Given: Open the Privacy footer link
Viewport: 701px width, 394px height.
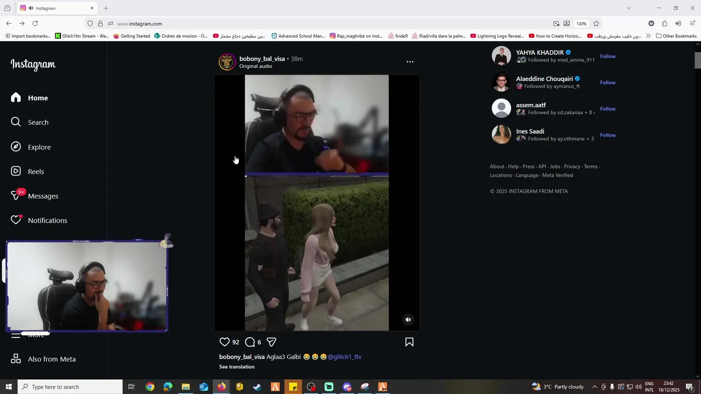Looking at the screenshot, I should [x=572, y=166].
